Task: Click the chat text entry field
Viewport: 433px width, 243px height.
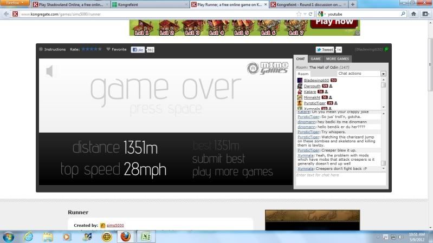Action: pyautogui.click(x=341, y=179)
